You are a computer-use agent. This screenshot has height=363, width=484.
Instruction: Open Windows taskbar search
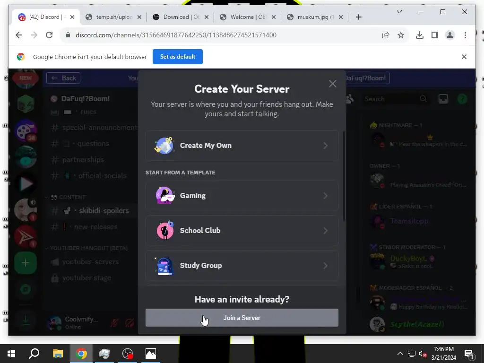point(34,354)
